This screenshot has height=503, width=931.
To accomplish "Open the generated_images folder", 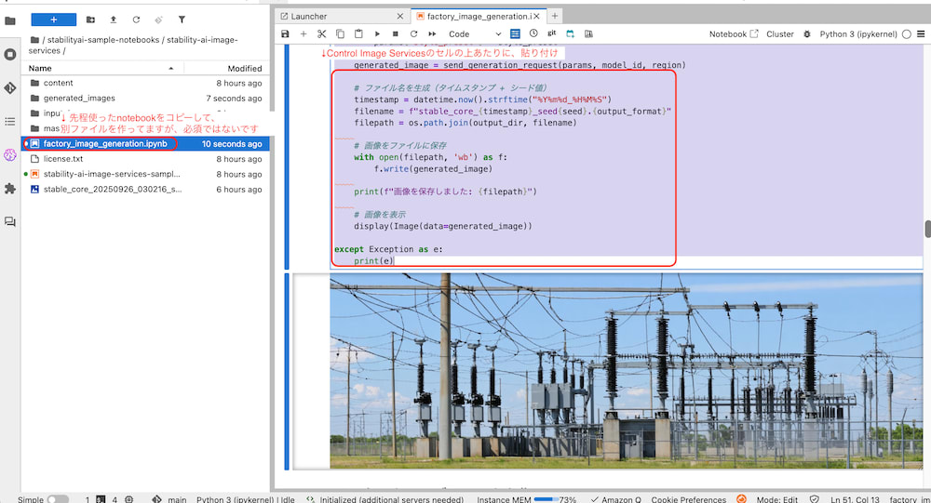I will coord(79,99).
